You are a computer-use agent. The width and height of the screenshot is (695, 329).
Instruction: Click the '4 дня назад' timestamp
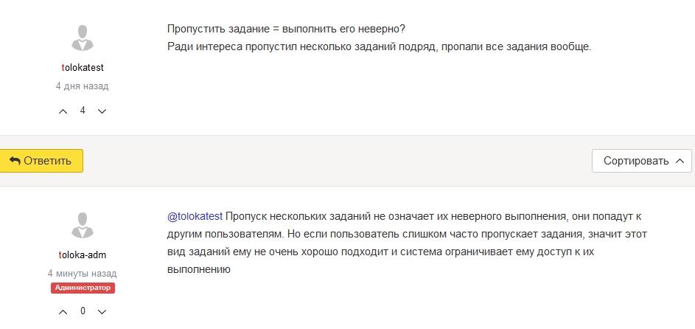pyautogui.click(x=82, y=86)
